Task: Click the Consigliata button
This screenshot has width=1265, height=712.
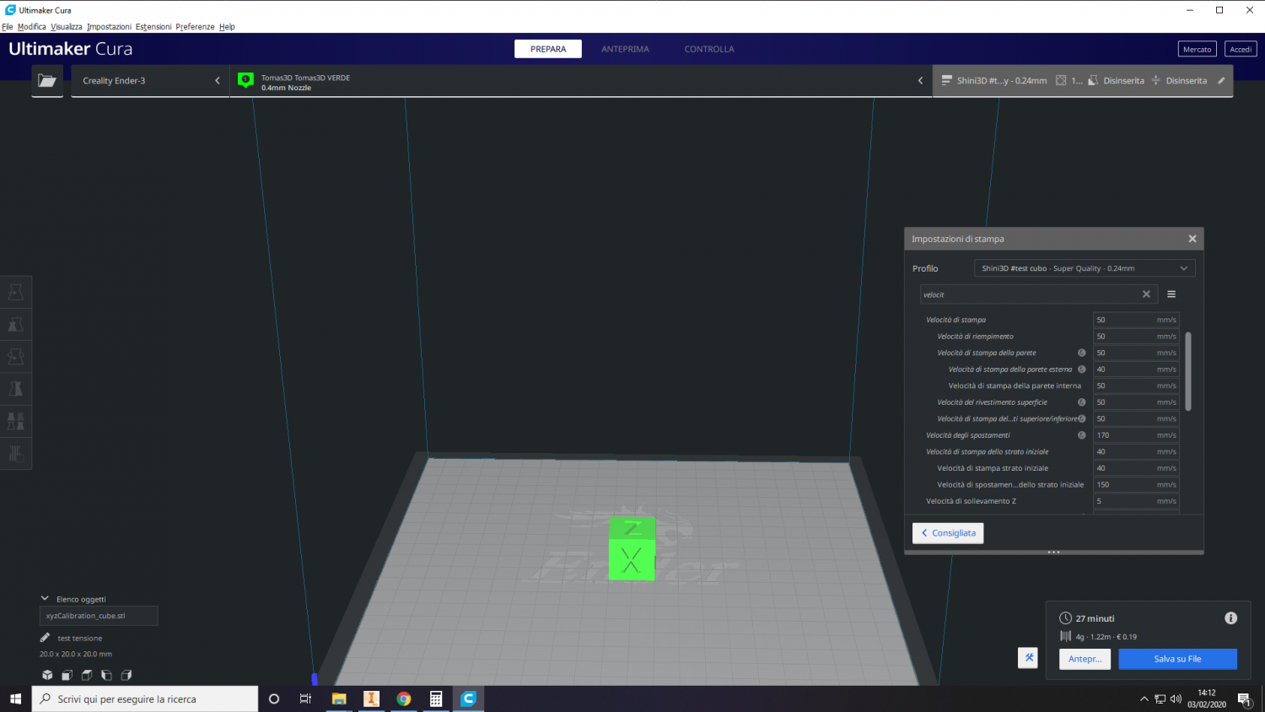Action: coord(948,533)
